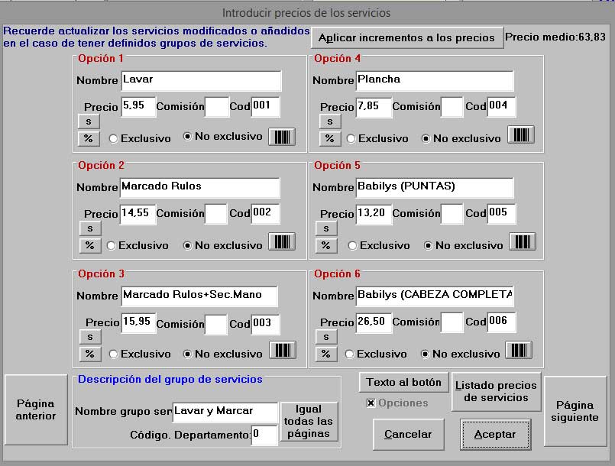Go to Página anterior
The width and height of the screenshot is (615, 466).
pos(36,410)
